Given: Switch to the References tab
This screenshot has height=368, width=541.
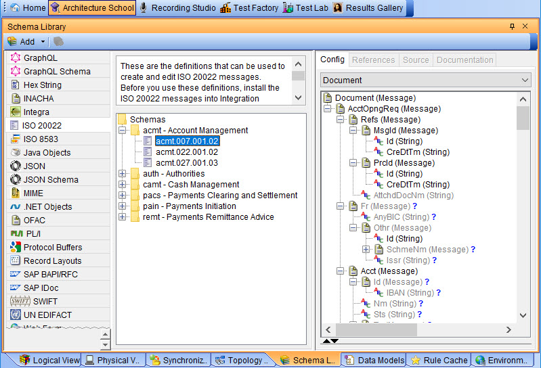Looking at the screenshot, I should click(x=373, y=60).
